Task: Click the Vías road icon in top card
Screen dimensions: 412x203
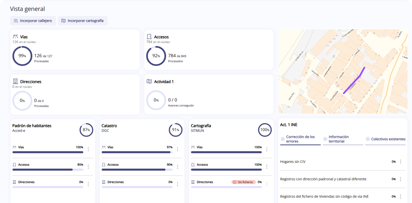Action: pos(15,37)
